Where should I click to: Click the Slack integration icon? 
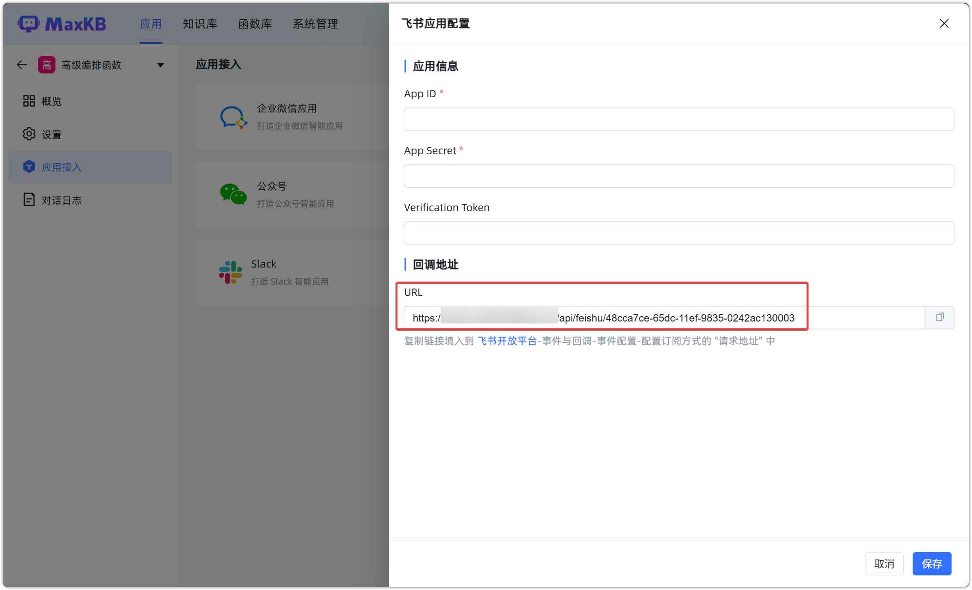pyautogui.click(x=231, y=272)
